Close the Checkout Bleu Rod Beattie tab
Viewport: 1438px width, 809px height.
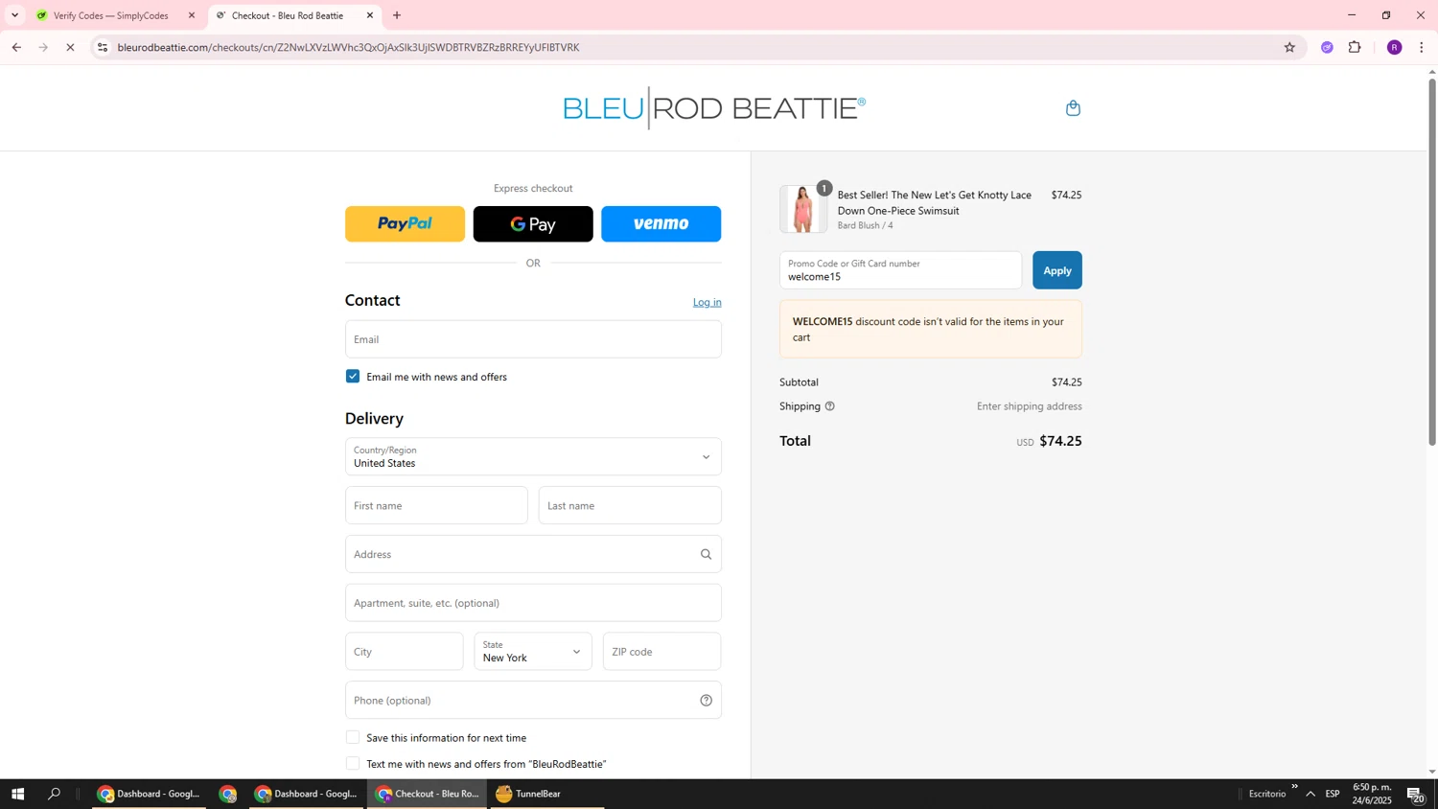click(370, 15)
